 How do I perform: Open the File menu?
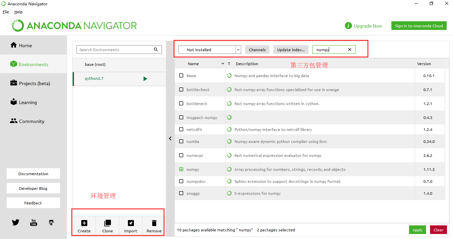click(6, 12)
